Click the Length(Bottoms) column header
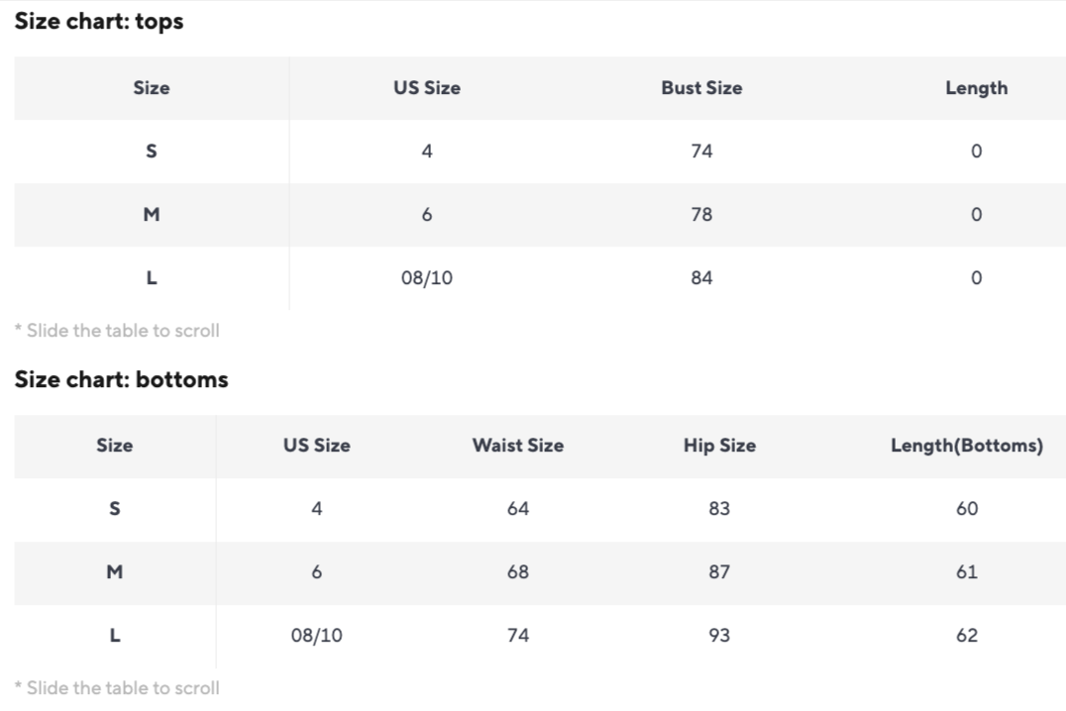The width and height of the screenshot is (1066, 711). pos(966,446)
